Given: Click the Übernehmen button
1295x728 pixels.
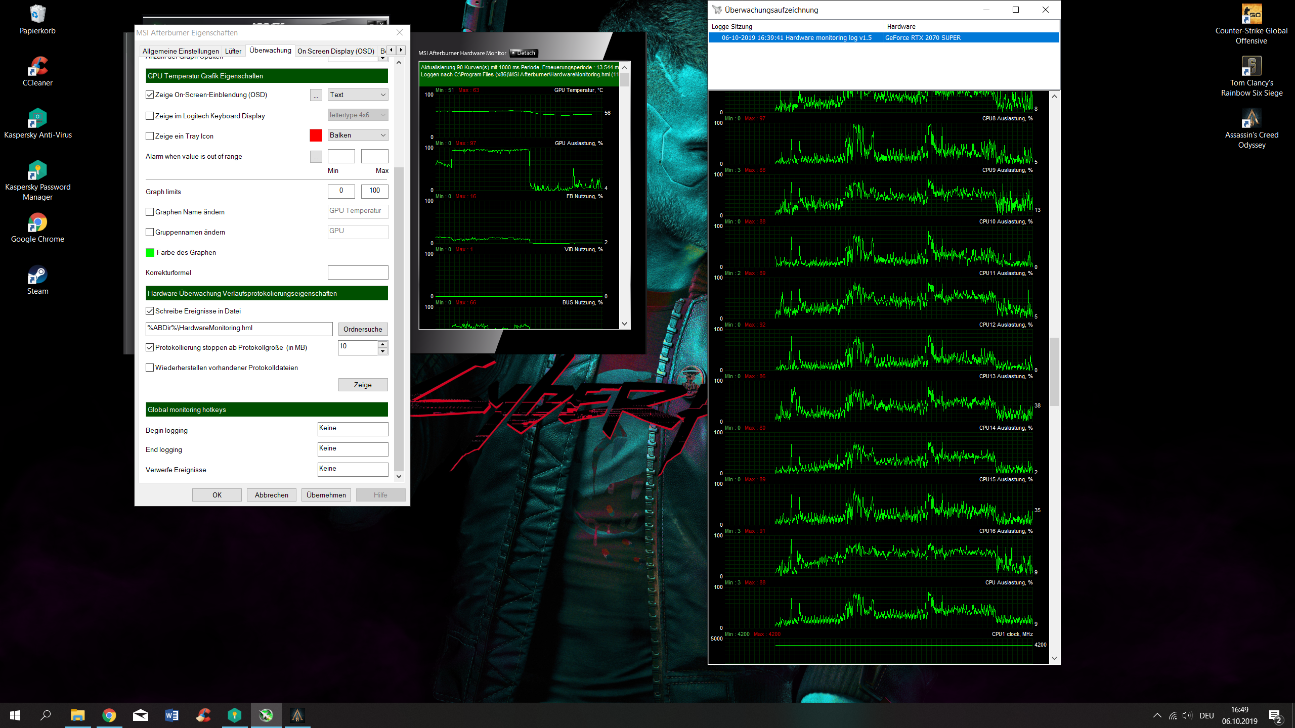Looking at the screenshot, I should [x=326, y=495].
